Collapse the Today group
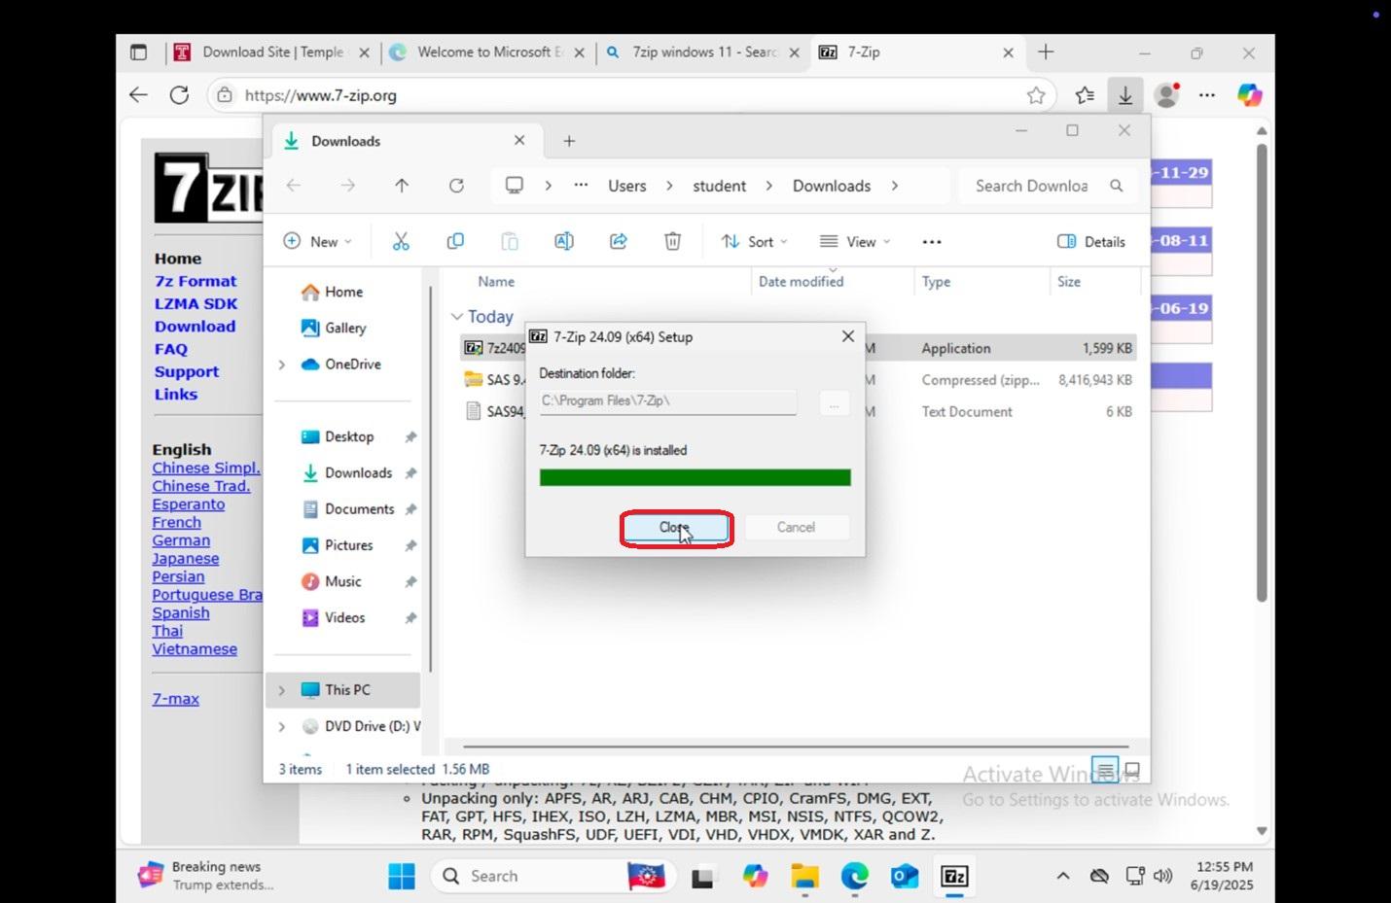Screen dimensions: 1391x903 click(456, 317)
